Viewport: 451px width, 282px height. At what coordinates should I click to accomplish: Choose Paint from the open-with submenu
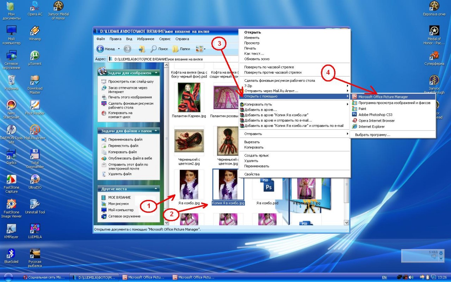(x=393, y=109)
